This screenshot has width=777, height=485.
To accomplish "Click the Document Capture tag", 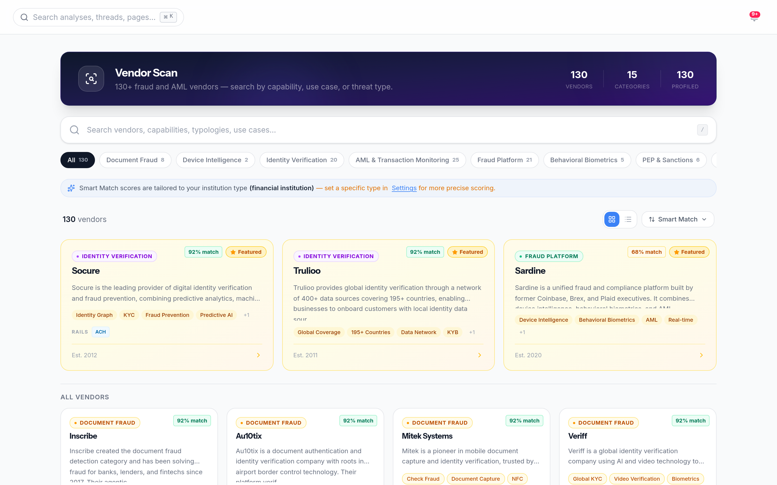I will coord(476,479).
